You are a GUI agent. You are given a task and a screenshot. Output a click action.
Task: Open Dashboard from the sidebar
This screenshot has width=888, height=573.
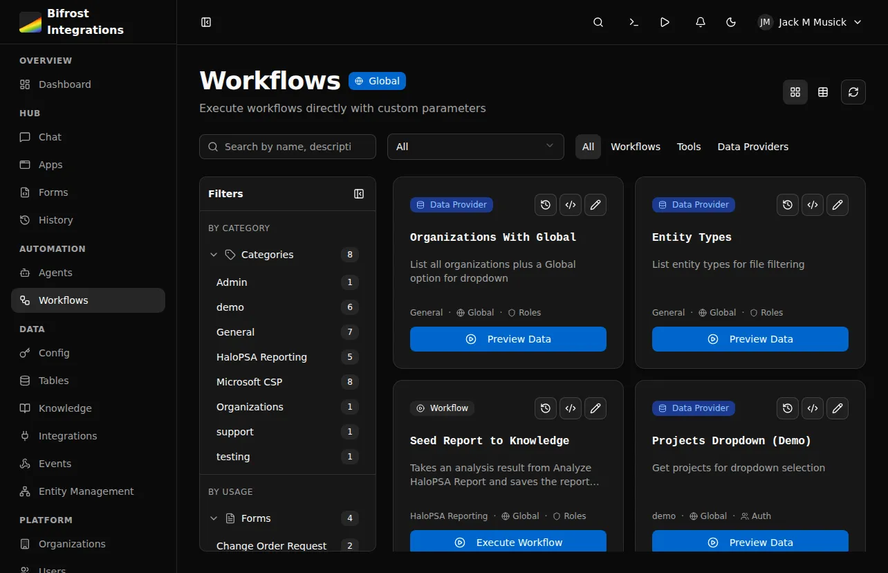(x=64, y=84)
